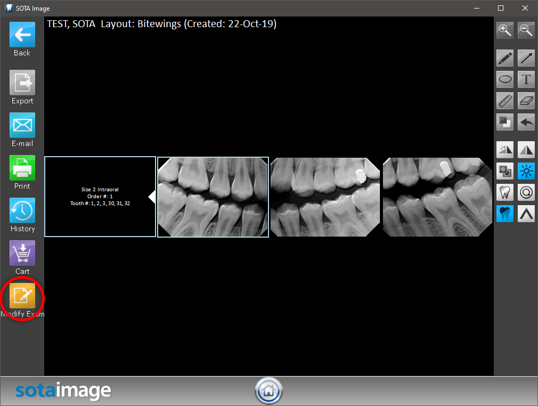This screenshot has height=406, width=538.
Task: Toggle the brightness sun filter
Action: point(526,171)
